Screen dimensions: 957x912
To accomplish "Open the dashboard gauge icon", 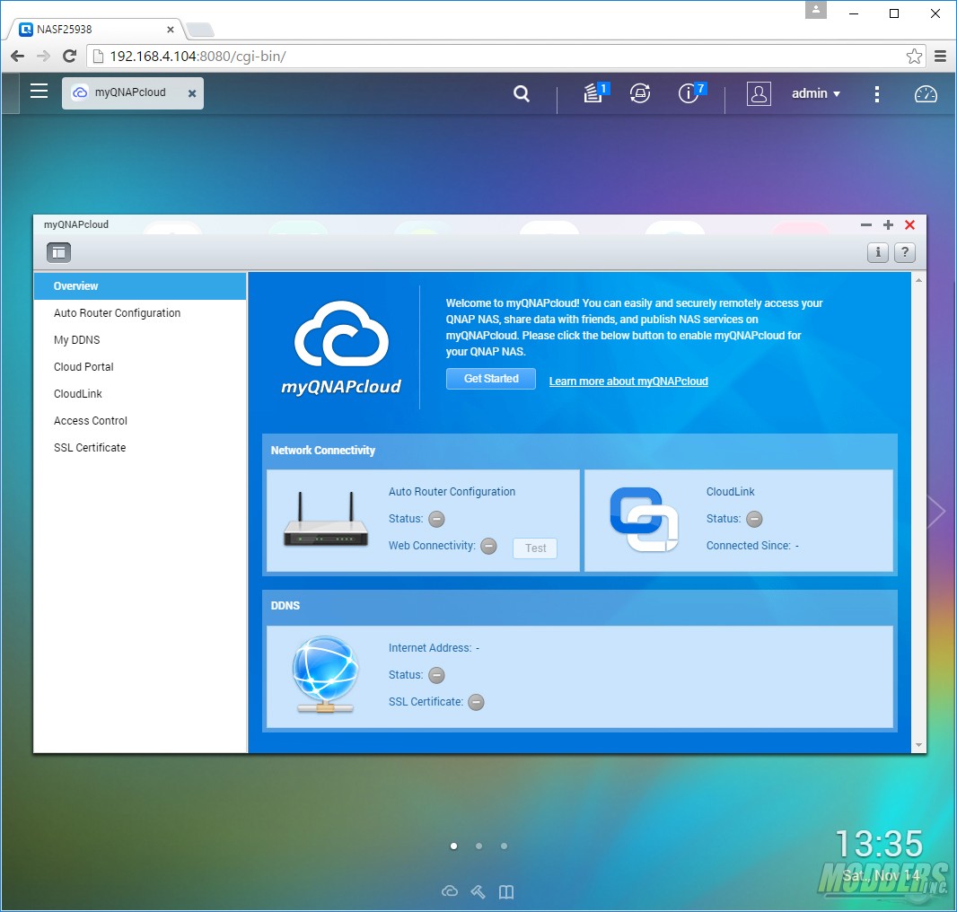I will click(926, 94).
